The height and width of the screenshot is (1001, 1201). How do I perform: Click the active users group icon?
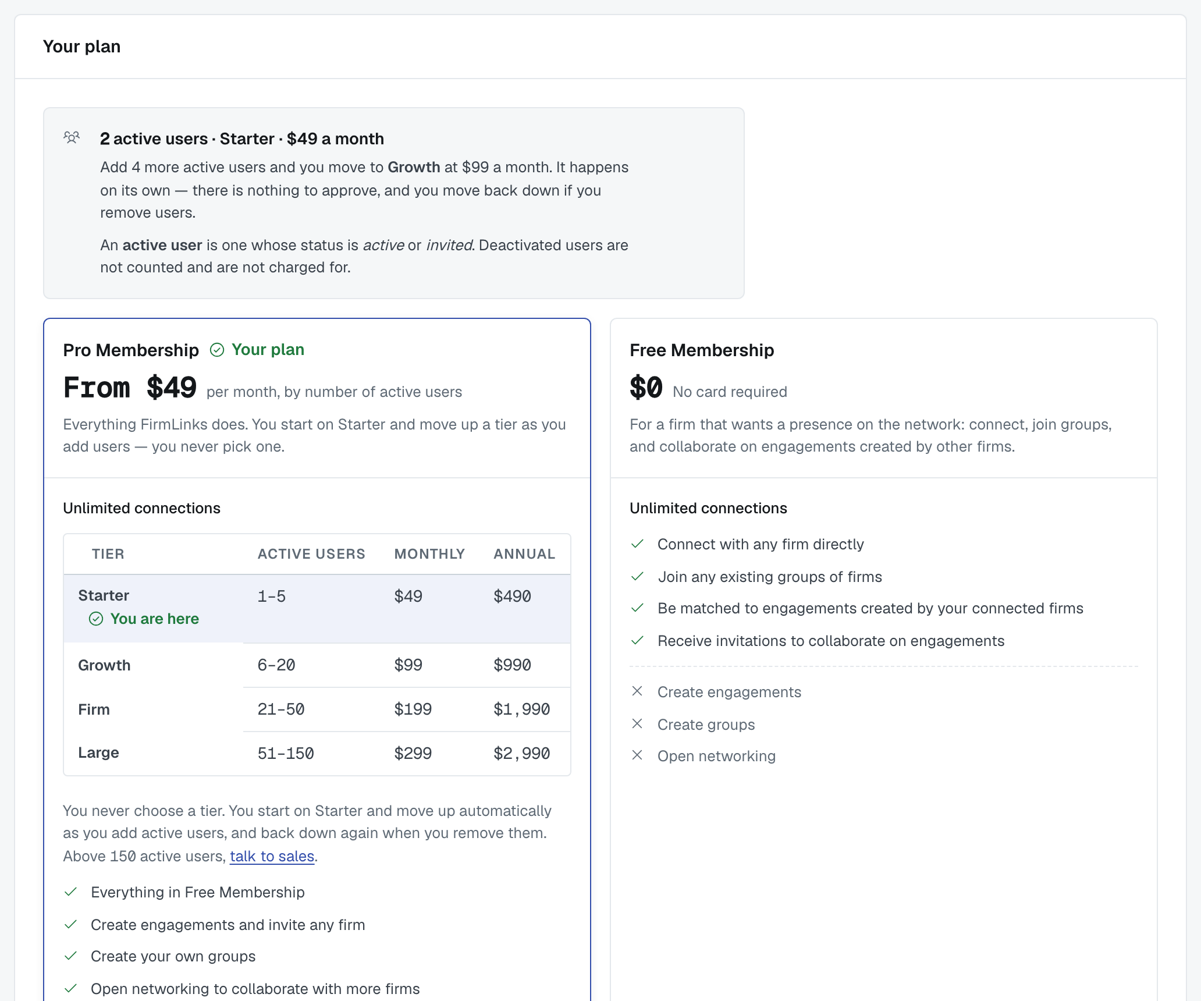[x=72, y=138]
